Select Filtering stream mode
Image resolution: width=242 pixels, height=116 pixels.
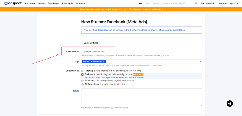tap(82, 71)
